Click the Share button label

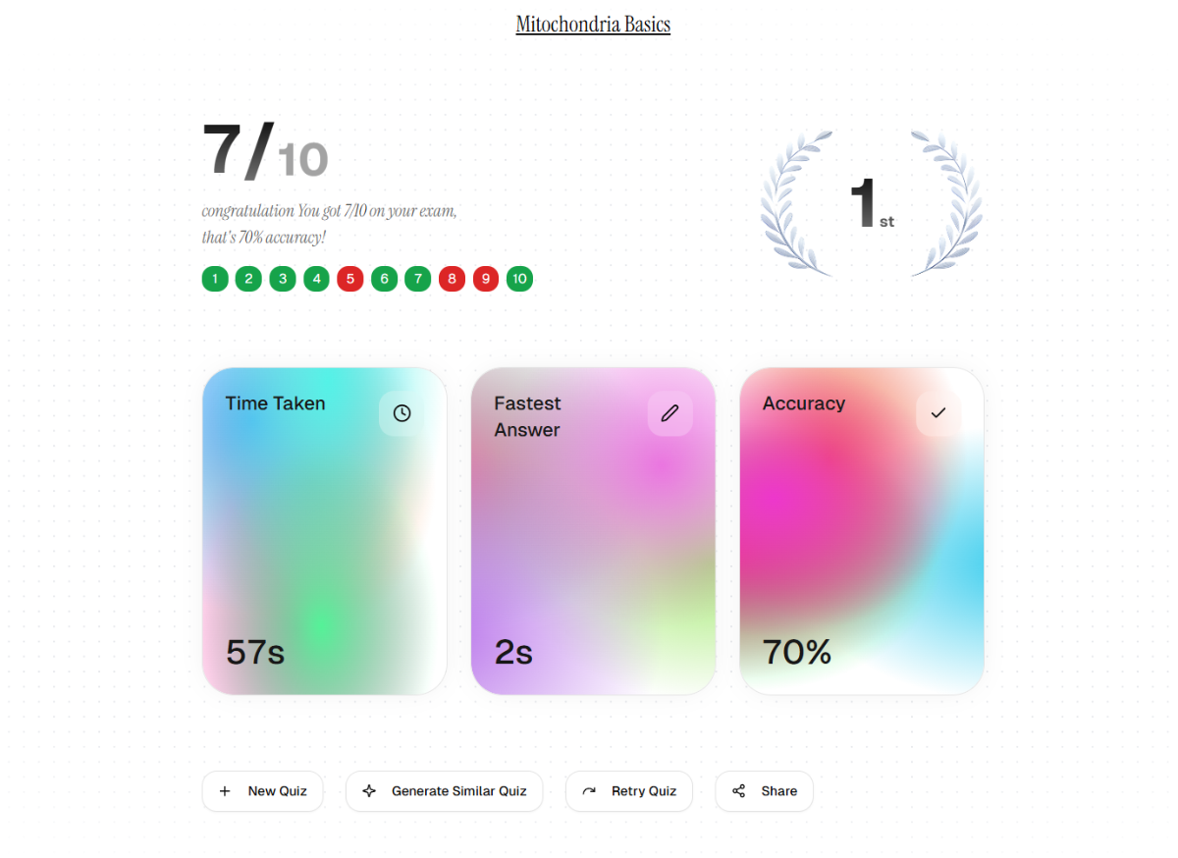pyautogui.click(x=778, y=791)
